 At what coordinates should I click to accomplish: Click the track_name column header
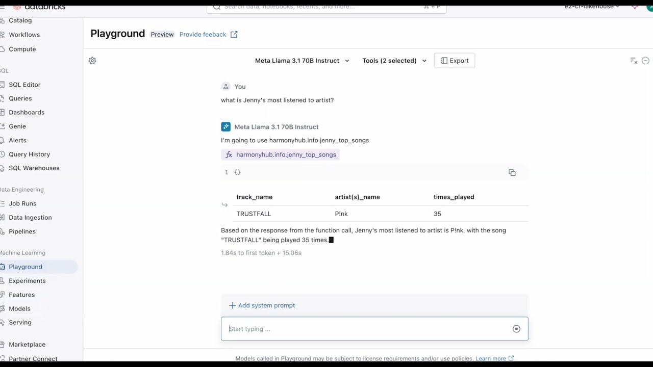pos(254,197)
